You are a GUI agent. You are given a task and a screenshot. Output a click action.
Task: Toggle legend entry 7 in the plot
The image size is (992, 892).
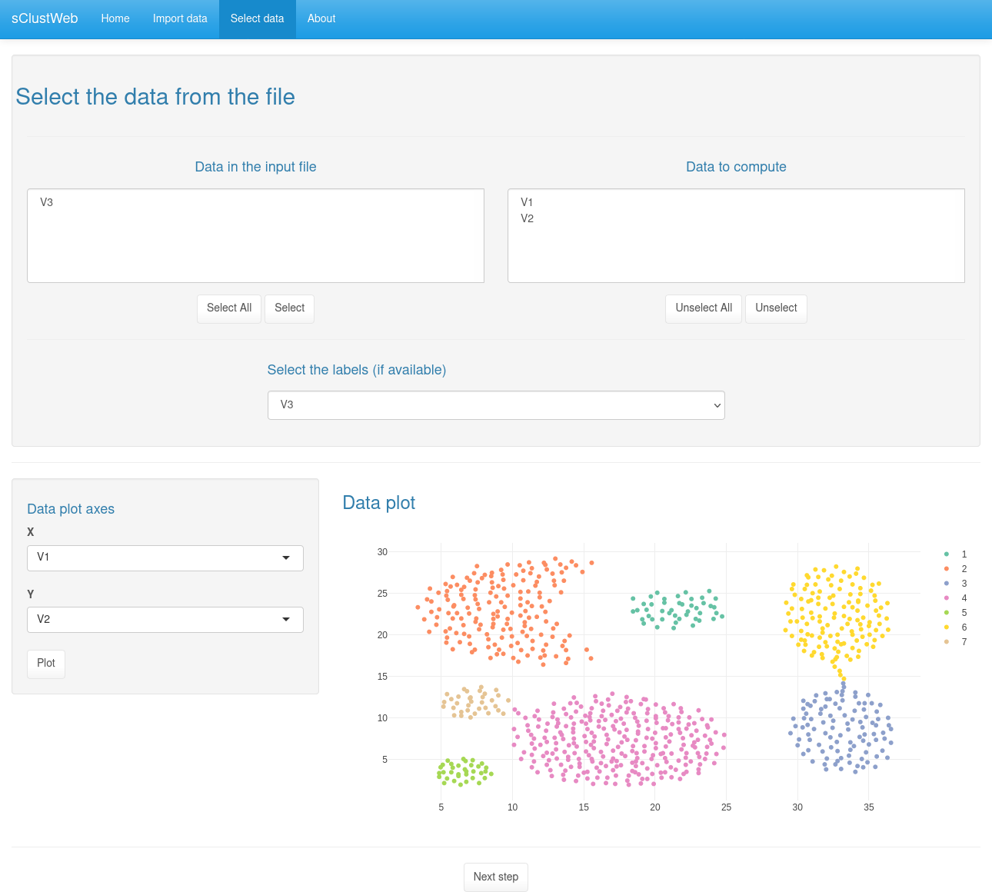(955, 642)
